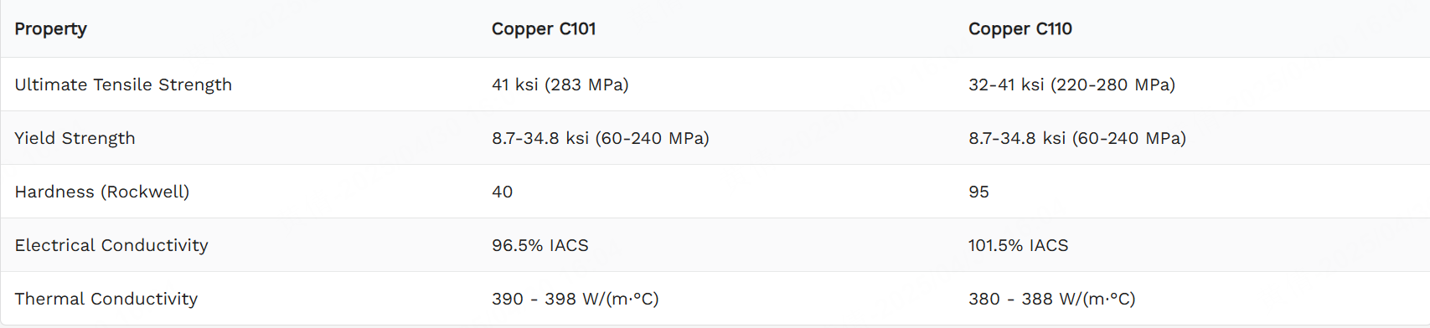Select the Copper C101 column header

544,29
